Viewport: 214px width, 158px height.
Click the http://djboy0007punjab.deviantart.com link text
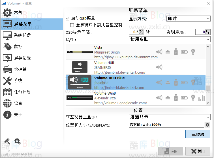point(126,57)
